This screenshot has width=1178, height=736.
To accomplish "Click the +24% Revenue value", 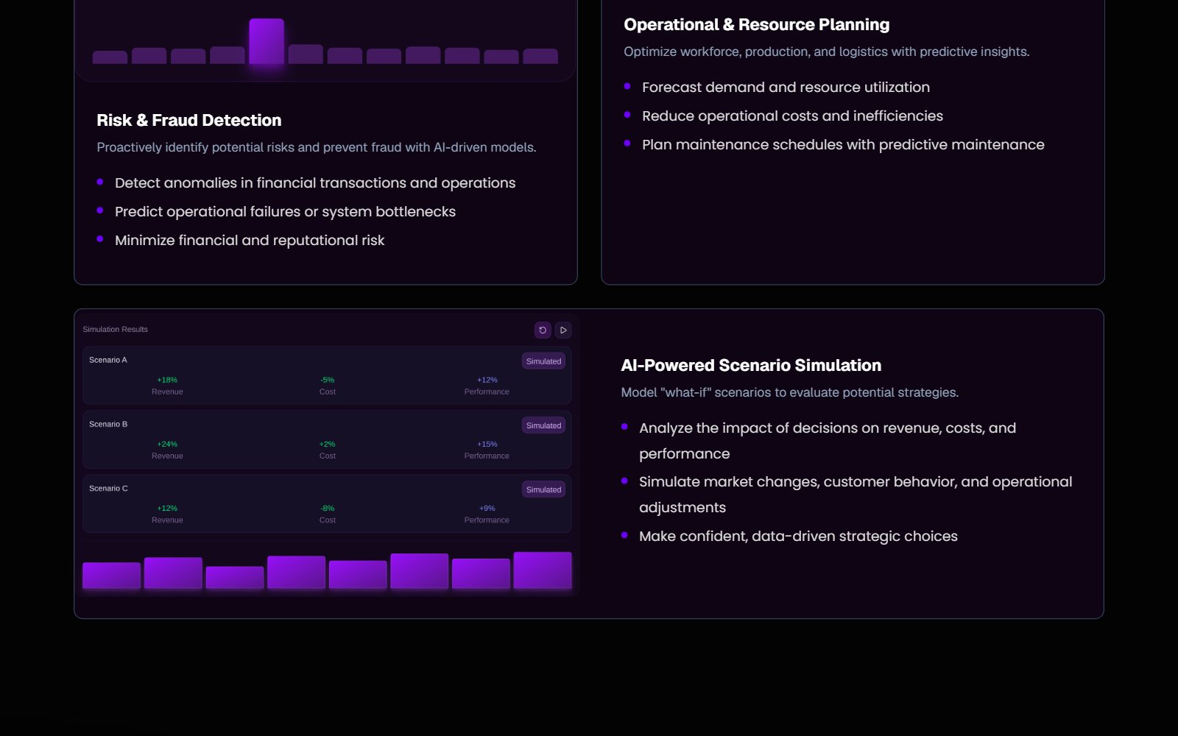I will point(167,444).
